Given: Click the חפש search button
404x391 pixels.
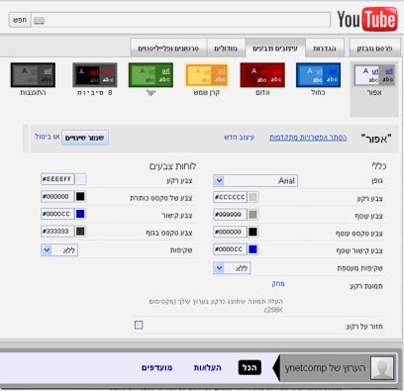Looking at the screenshot, I should (x=20, y=20).
